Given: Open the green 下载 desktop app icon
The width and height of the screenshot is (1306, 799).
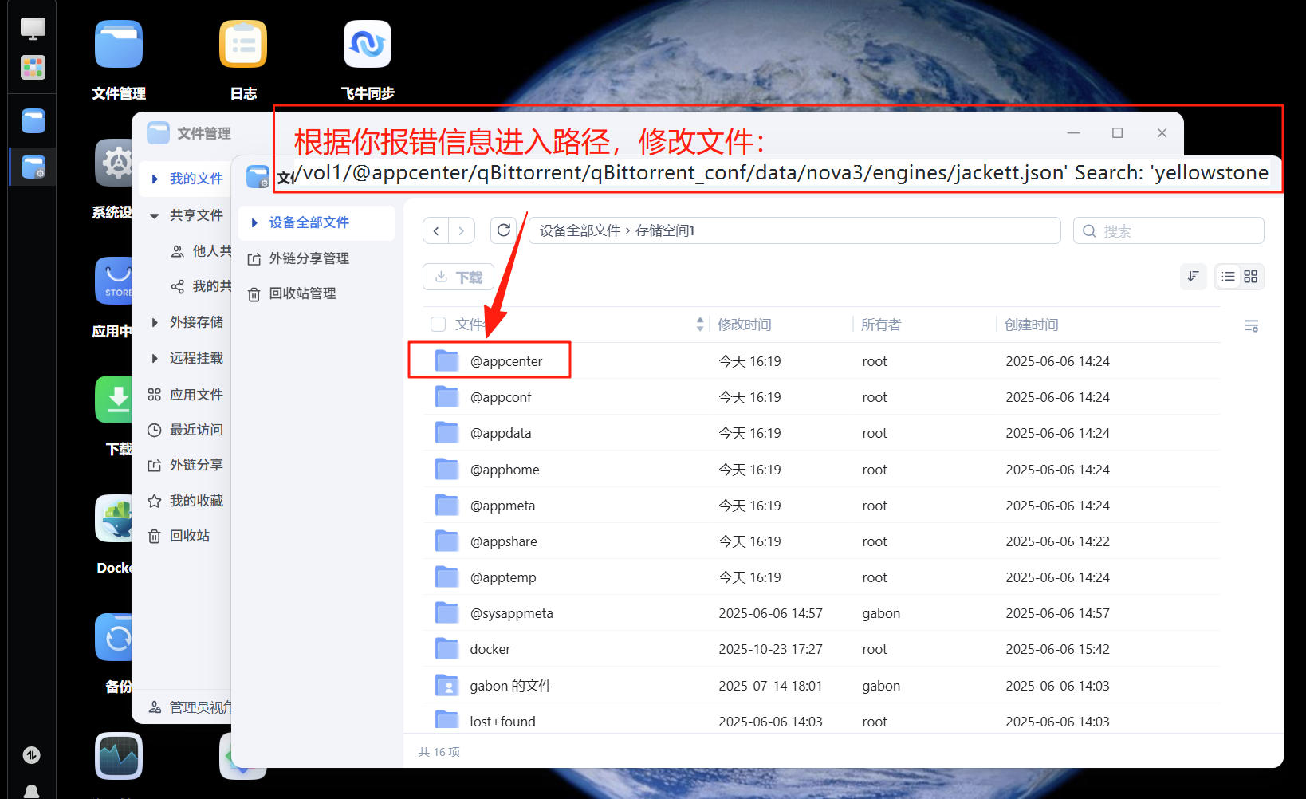Looking at the screenshot, I should 115,399.
